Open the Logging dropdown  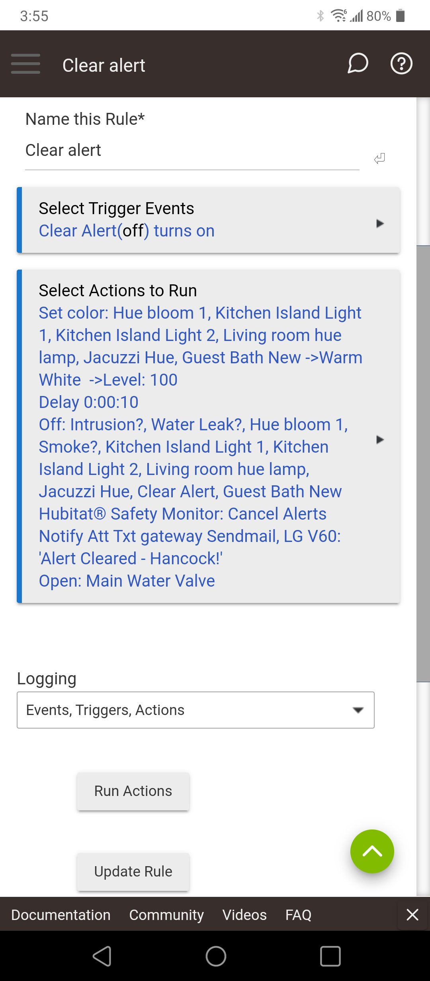195,710
